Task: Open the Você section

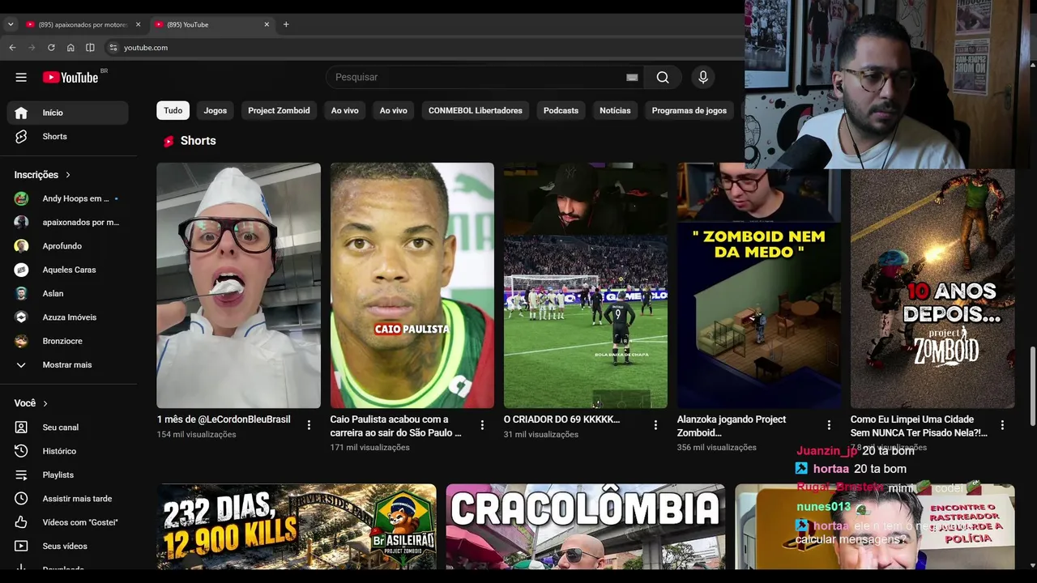Action: click(31, 403)
